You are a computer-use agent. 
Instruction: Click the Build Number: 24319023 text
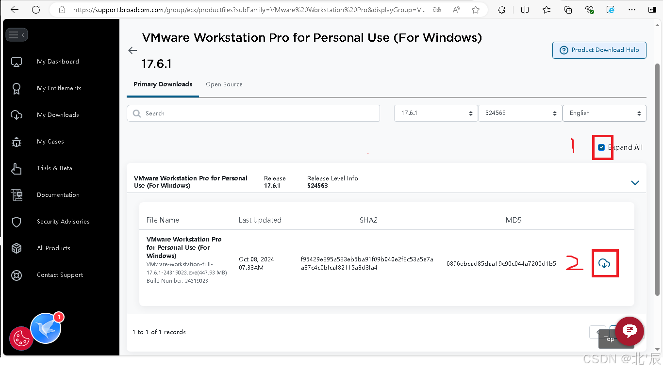click(177, 281)
